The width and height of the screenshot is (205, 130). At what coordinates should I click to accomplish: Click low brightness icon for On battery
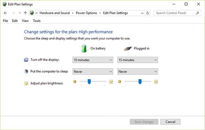[75, 82]
